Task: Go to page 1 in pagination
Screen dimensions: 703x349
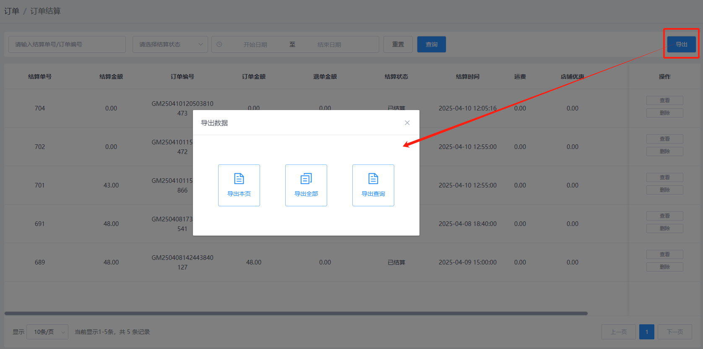Action: 646,332
